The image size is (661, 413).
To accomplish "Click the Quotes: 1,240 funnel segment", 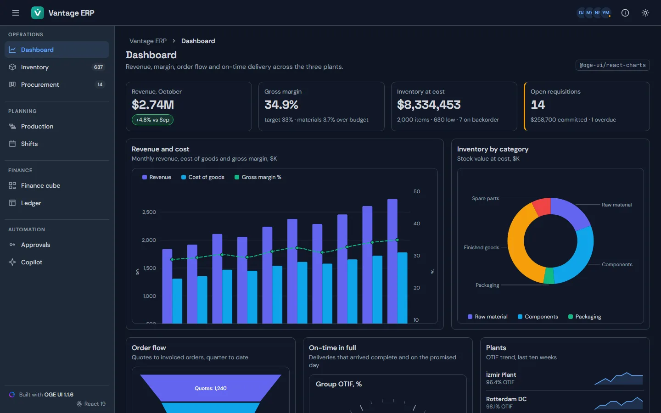I will point(211,388).
